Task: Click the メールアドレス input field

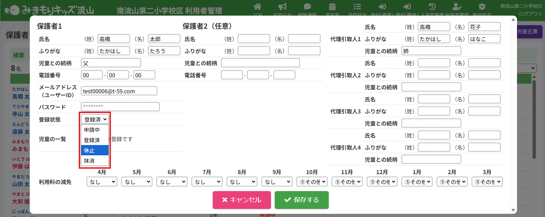Action: point(119,91)
